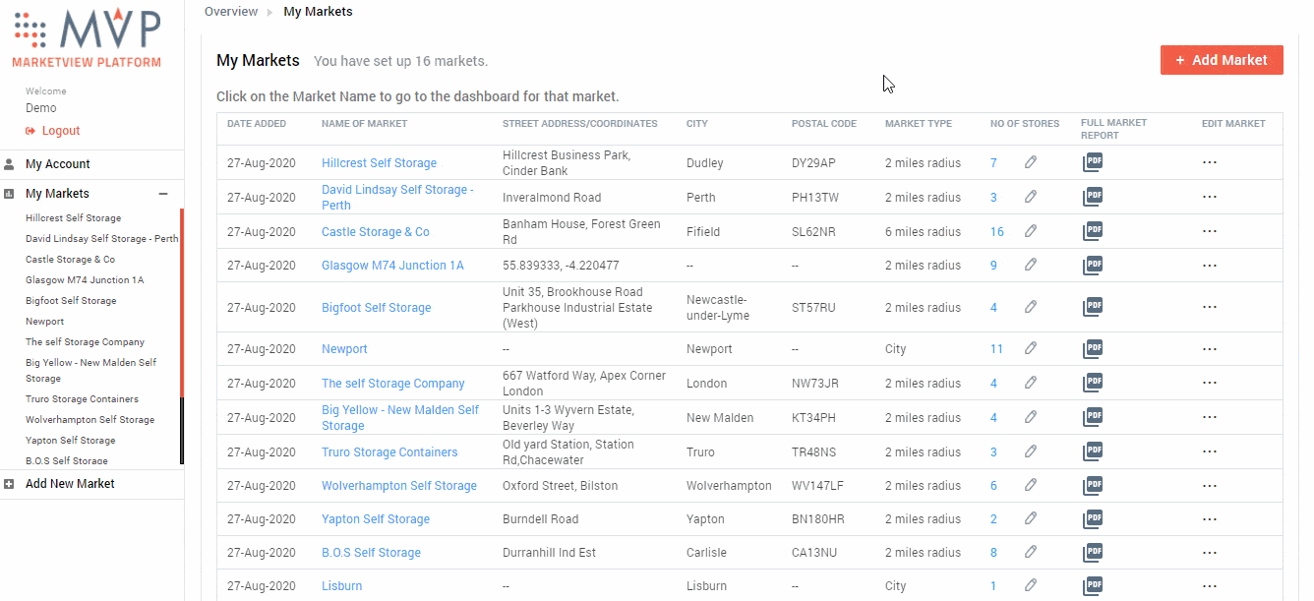1314x601 pixels.
Task: Open edit menu for Truro Storage Containers
Action: [x=1210, y=451]
